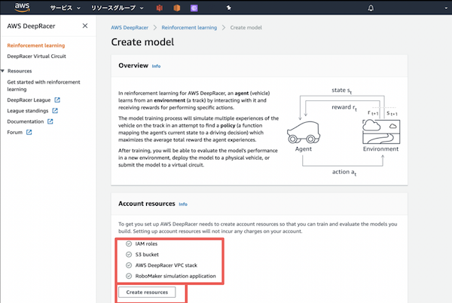Viewport: 452px width, 303px height.
Task: Open the サービス menu
Action: point(65,8)
